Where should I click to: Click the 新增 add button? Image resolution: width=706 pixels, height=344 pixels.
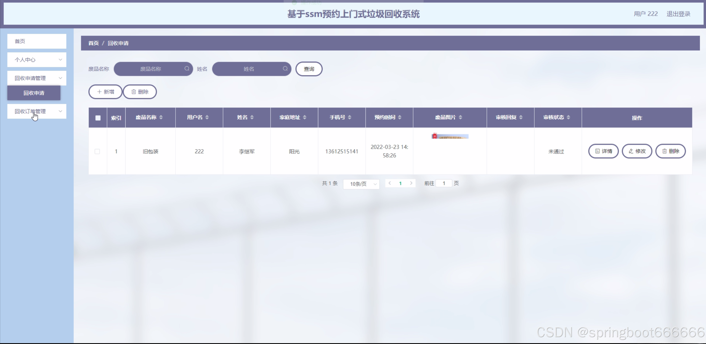[105, 92]
